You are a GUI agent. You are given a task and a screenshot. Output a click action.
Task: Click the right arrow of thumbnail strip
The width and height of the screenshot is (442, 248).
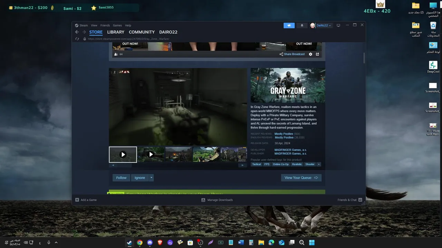(x=243, y=165)
